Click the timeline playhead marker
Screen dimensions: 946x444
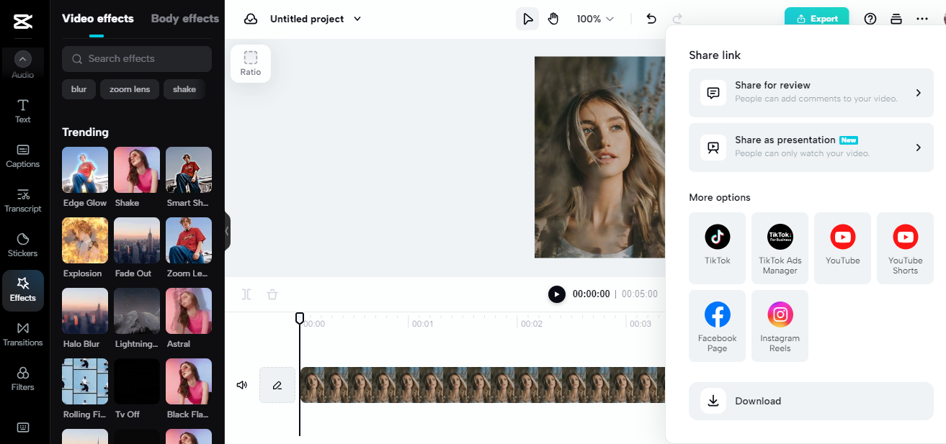300,318
